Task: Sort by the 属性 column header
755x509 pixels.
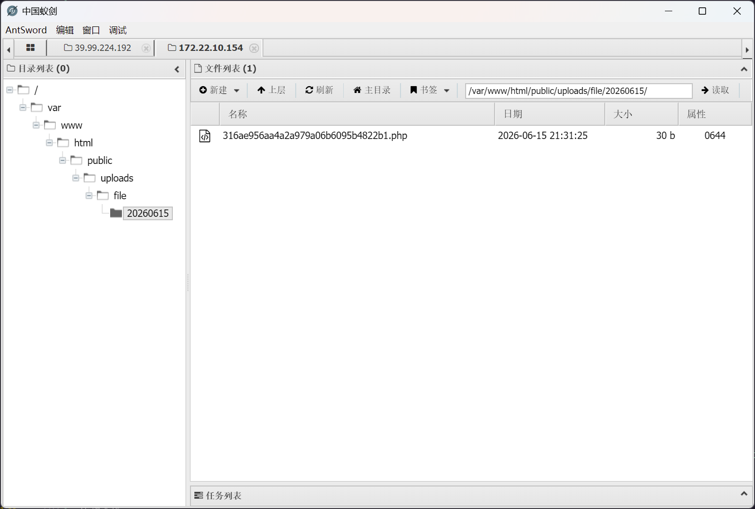Action: click(715, 114)
